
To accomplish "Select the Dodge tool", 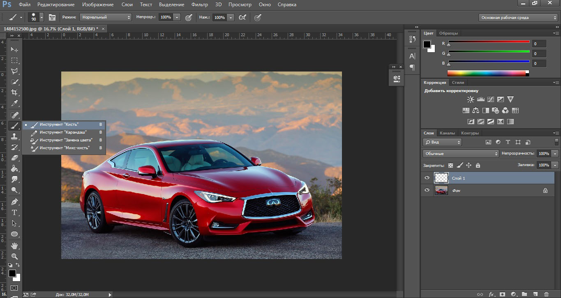I will click(x=14, y=190).
